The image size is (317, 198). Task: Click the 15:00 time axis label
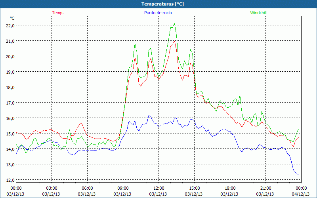click(194, 188)
